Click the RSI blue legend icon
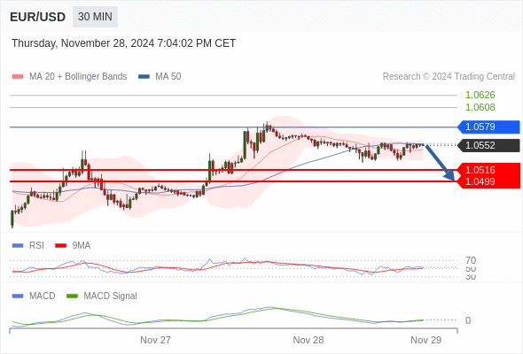The image size is (523, 354). tap(18, 246)
